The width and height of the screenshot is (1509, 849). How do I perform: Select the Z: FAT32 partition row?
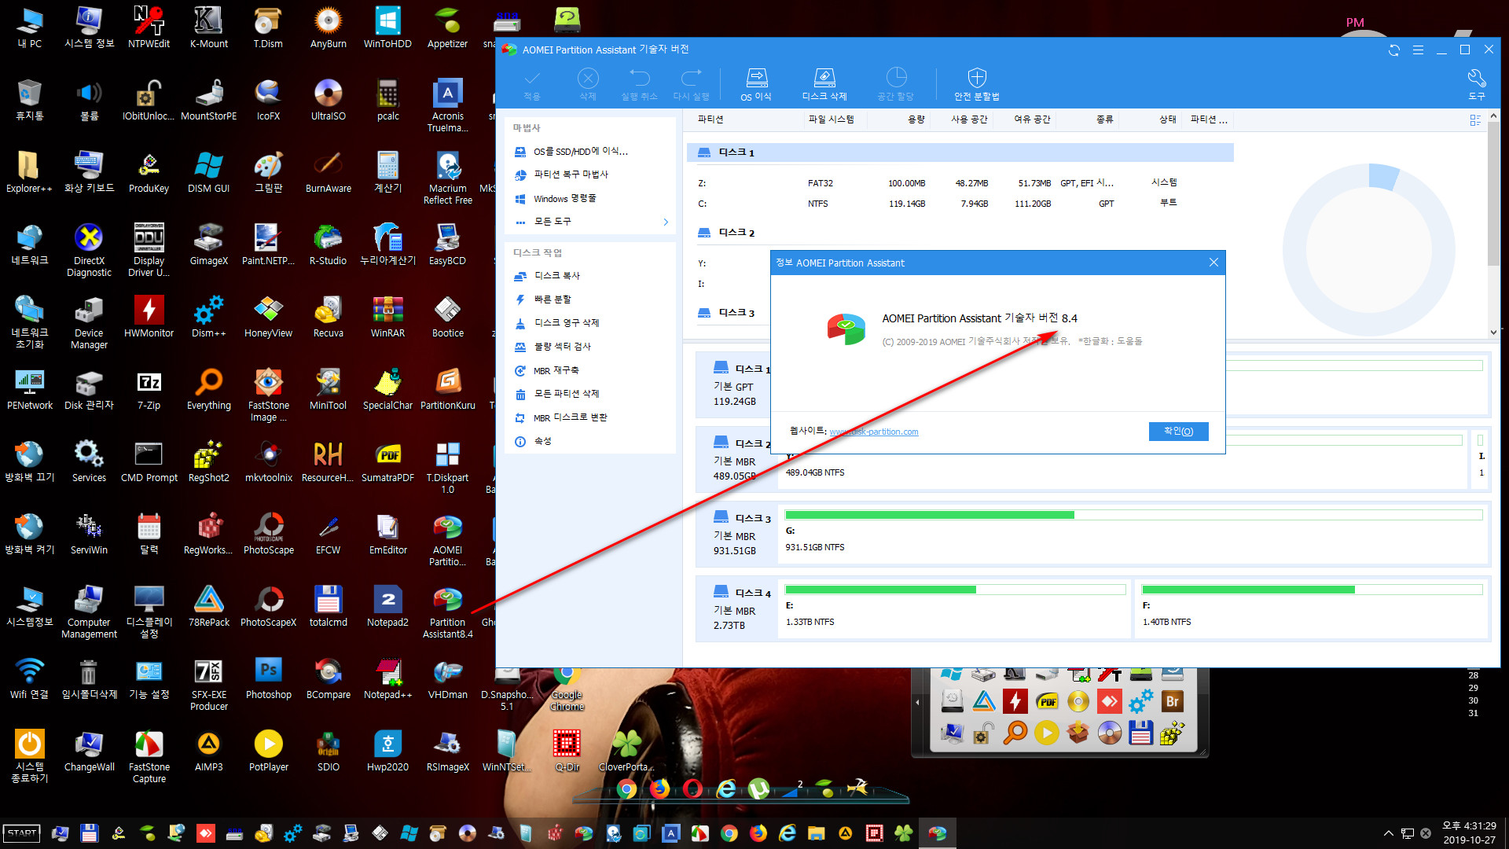tap(960, 183)
